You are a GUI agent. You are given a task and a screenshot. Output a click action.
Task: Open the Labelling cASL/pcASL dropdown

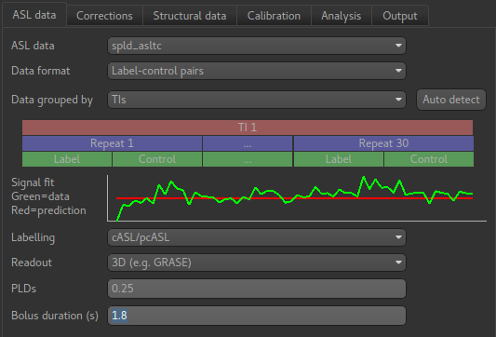click(x=257, y=237)
